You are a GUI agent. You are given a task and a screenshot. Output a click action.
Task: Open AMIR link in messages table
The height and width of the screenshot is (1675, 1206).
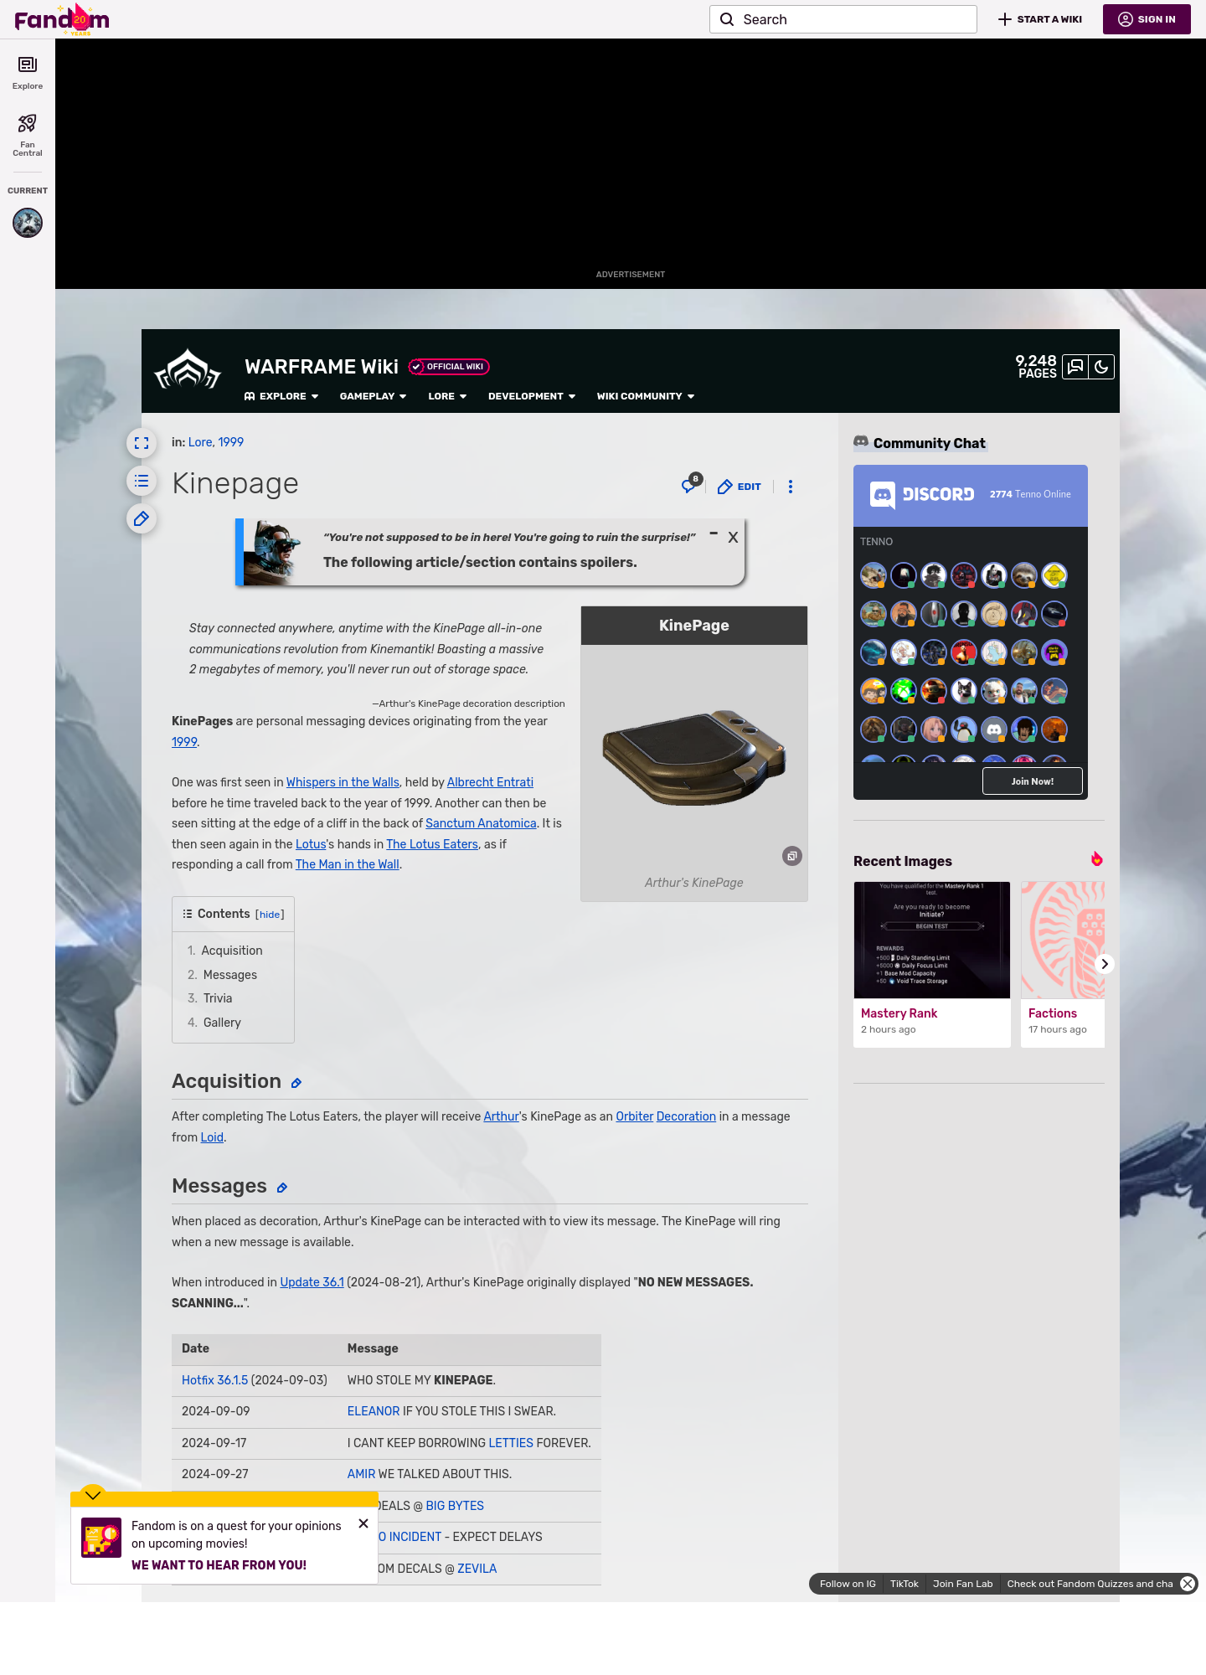pos(361,1474)
